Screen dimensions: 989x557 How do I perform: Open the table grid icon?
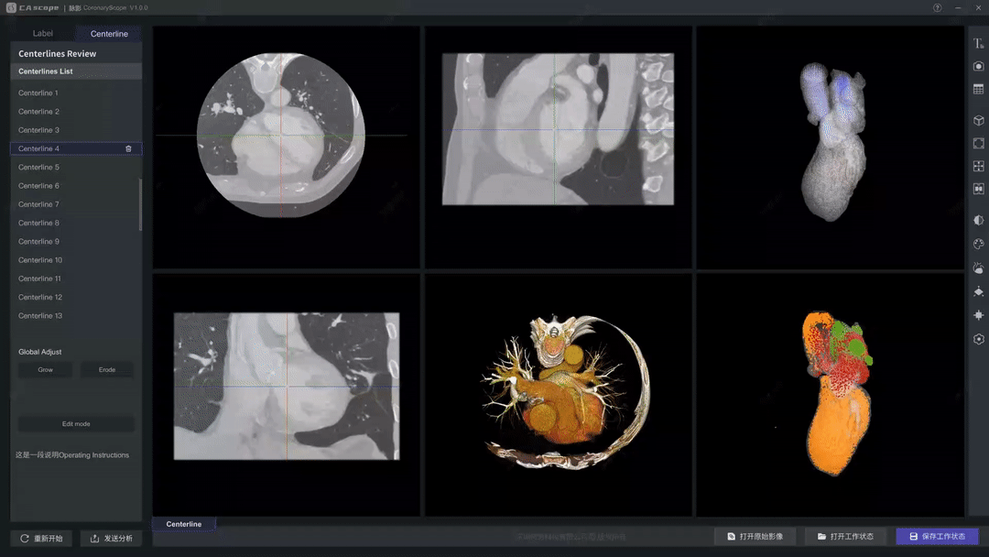pos(978,89)
